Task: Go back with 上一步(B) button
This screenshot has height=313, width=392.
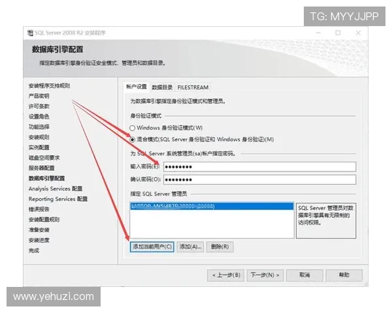Action: [226, 275]
